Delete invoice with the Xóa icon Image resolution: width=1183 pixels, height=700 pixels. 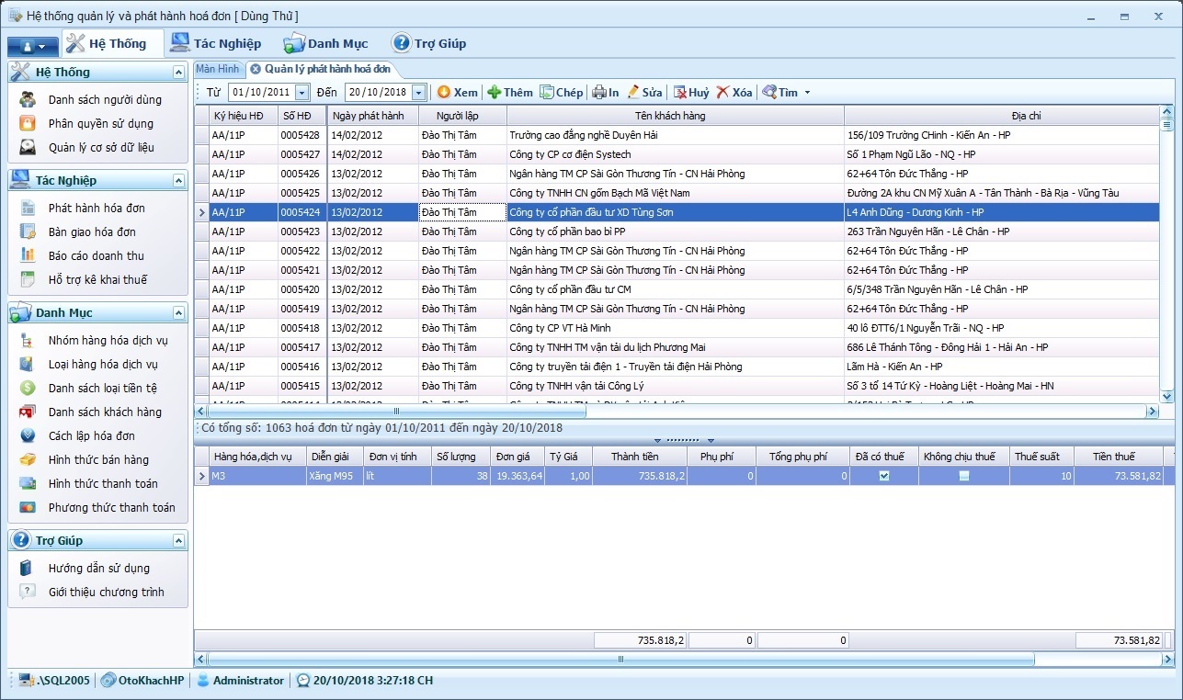tap(723, 92)
